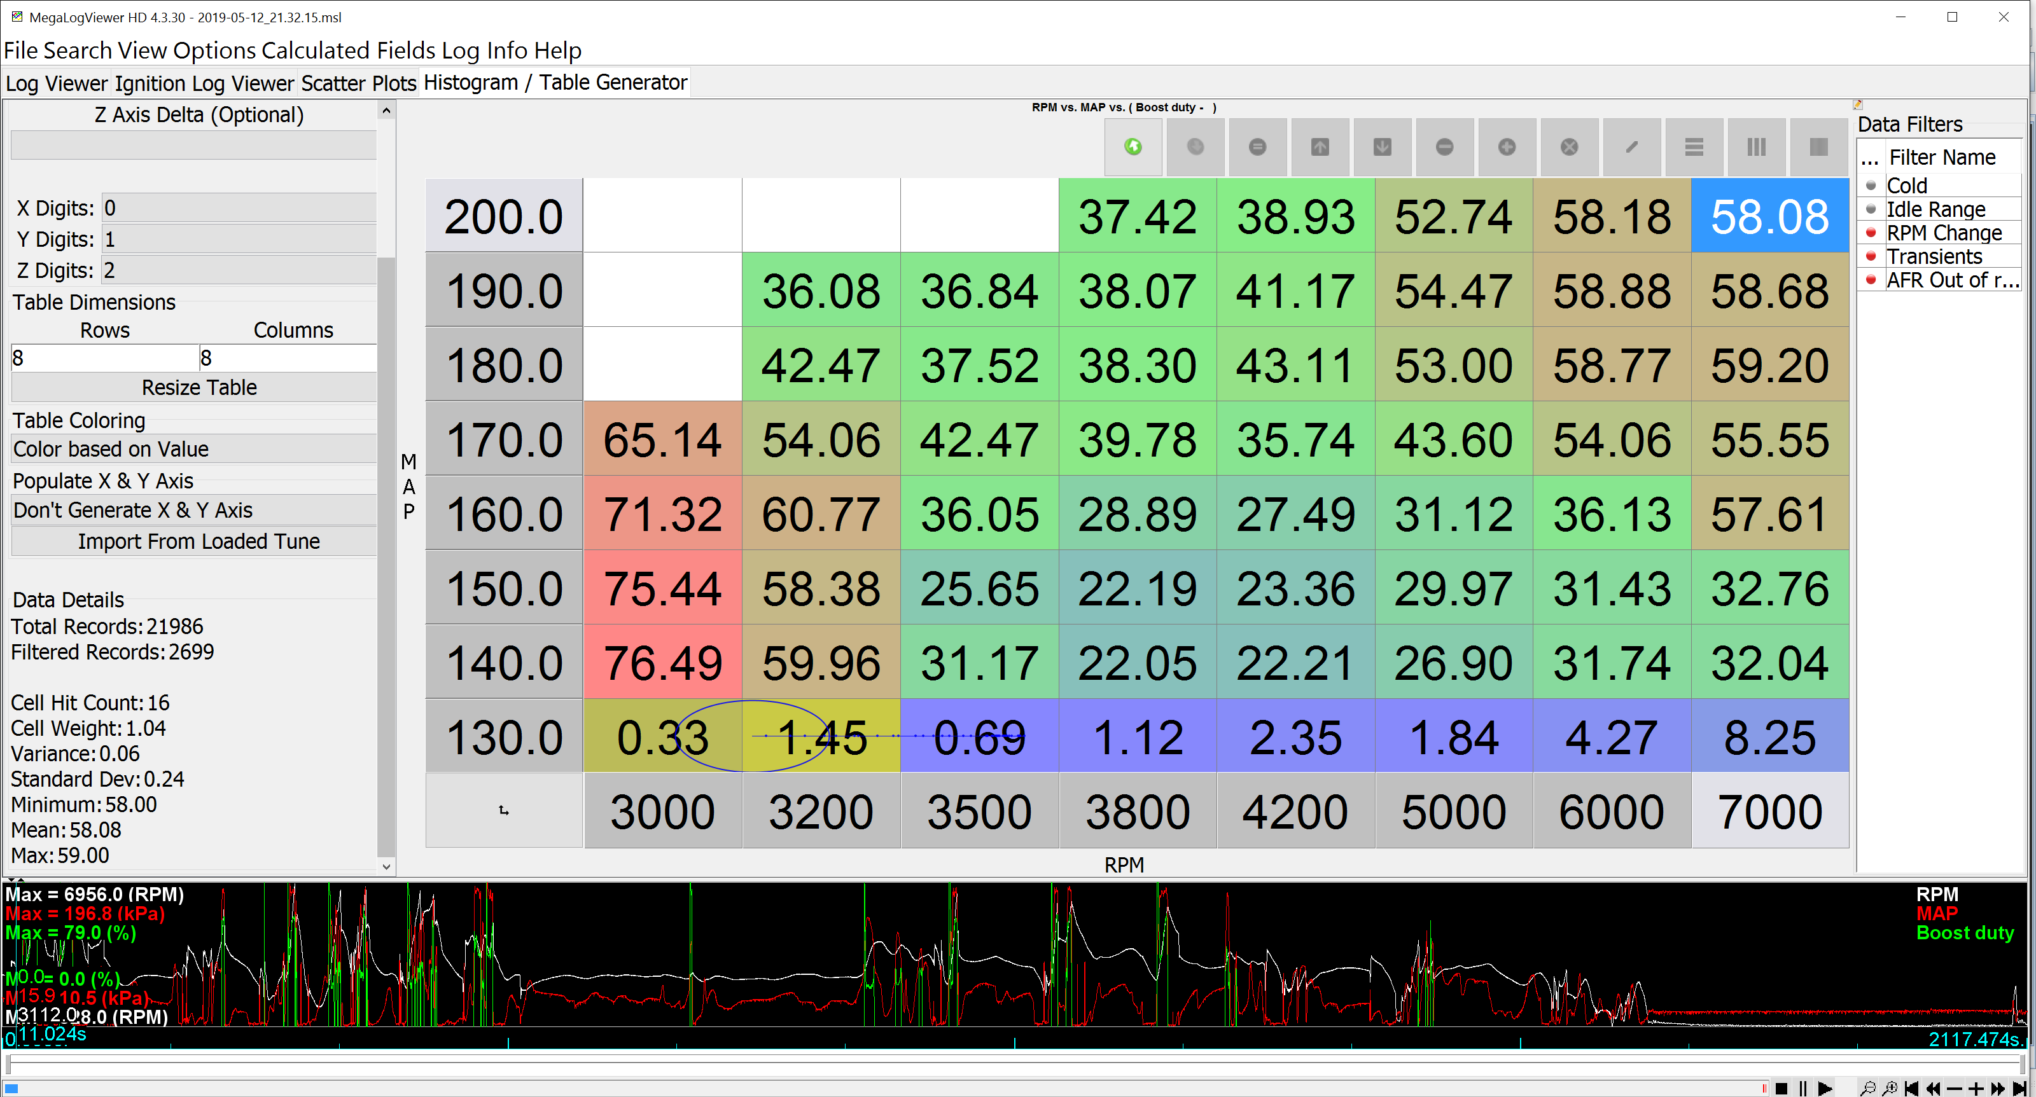Click the zoom-in magnifier in playback bar

1889,1088
